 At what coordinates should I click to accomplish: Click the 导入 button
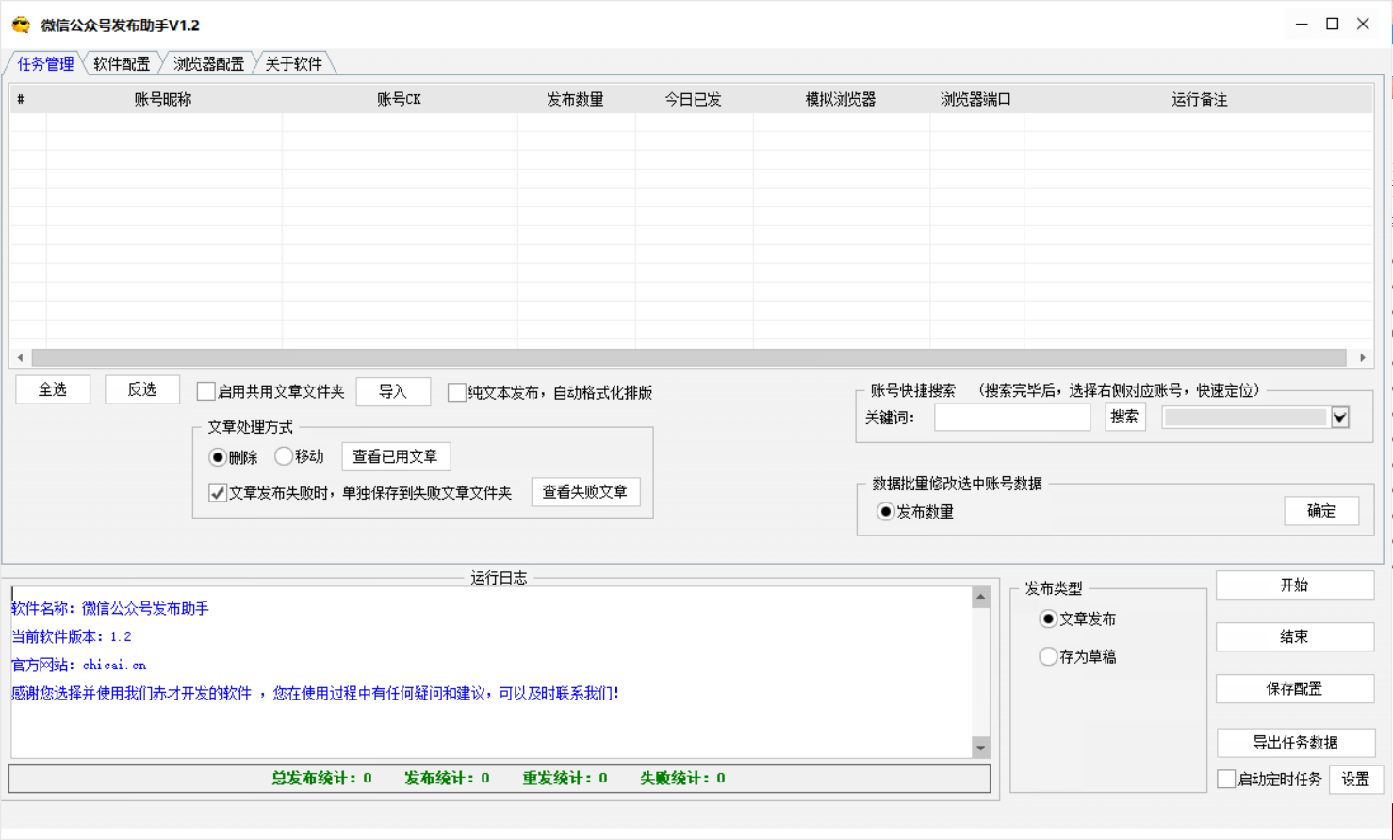tap(393, 391)
